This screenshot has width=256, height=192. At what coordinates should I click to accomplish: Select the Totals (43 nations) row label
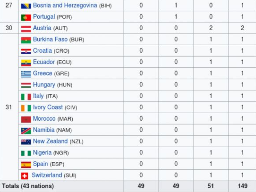pyautogui.click(x=28, y=186)
